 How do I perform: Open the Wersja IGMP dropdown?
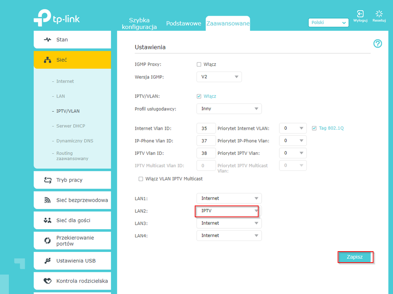click(219, 77)
